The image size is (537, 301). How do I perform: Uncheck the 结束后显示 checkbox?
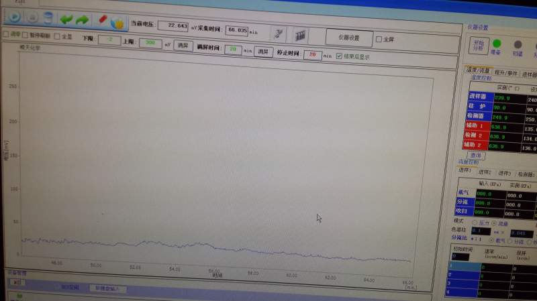339,56
